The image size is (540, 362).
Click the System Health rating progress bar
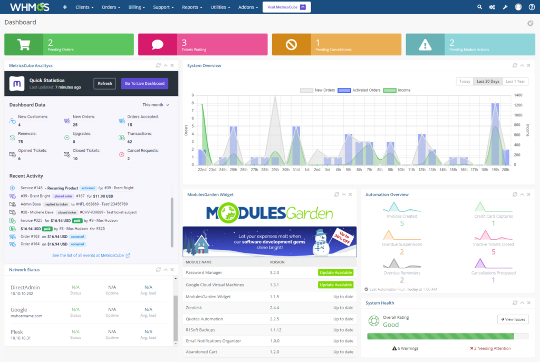pos(447,336)
